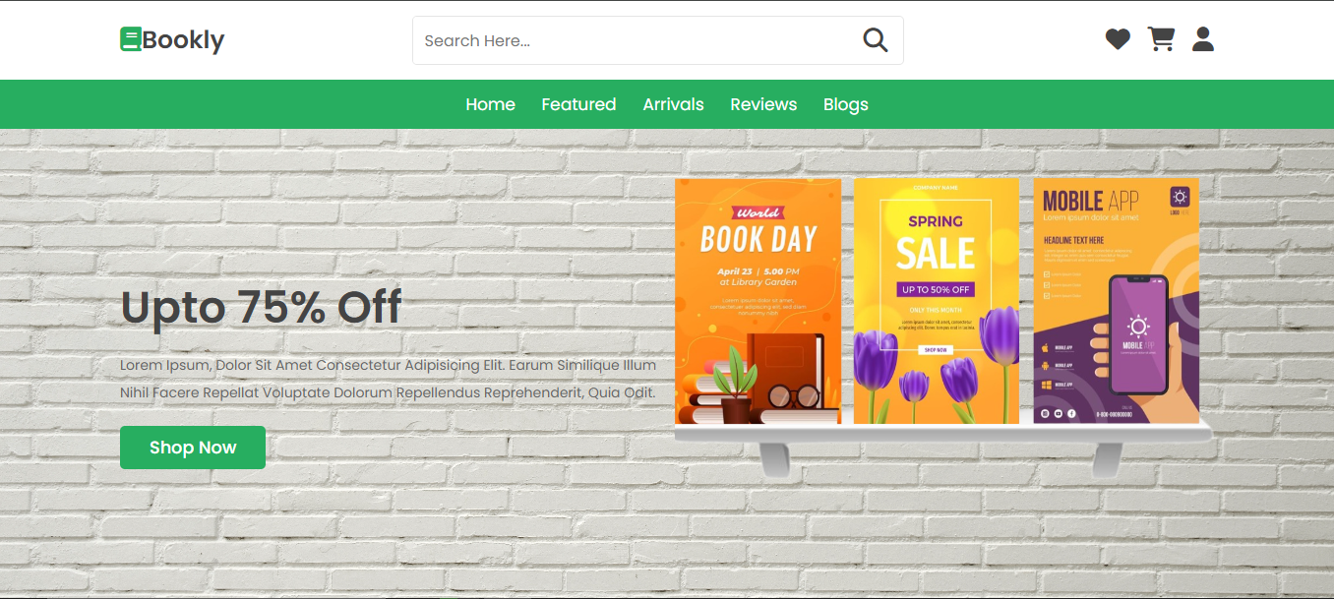Image resolution: width=1334 pixels, height=599 pixels.
Task: Click the Lorem Ipsum description paragraph
Action: coord(388,379)
